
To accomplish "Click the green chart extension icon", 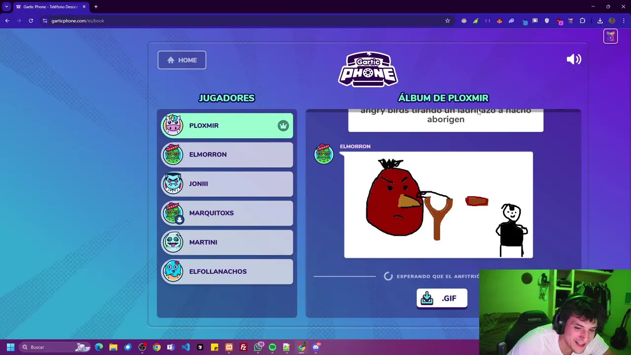I will click(x=476, y=21).
